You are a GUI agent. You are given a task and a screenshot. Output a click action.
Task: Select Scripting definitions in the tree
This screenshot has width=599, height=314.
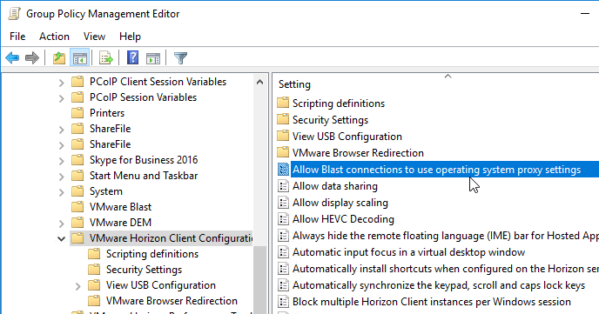click(x=152, y=254)
